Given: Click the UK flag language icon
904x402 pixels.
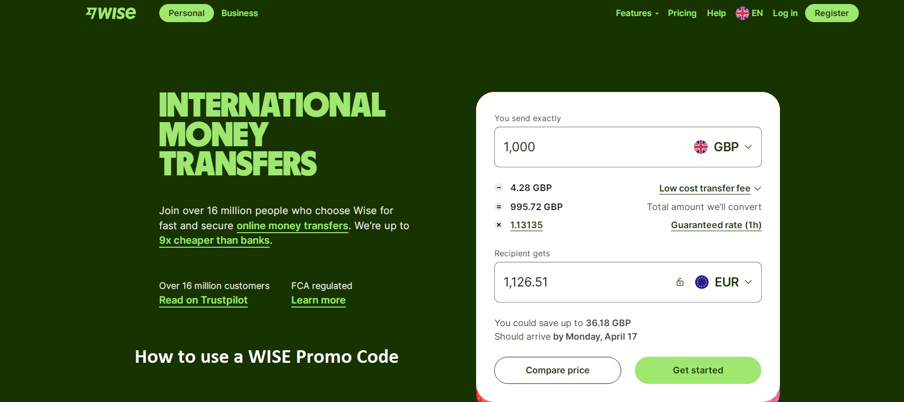Looking at the screenshot, I should [742, 13].
